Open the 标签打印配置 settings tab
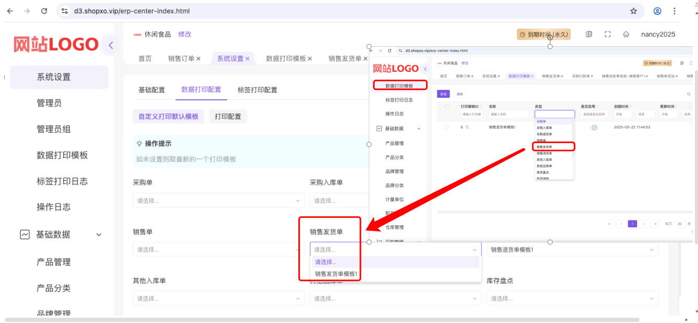Screen dimensions: 698x323 click(x=257, y=90)
